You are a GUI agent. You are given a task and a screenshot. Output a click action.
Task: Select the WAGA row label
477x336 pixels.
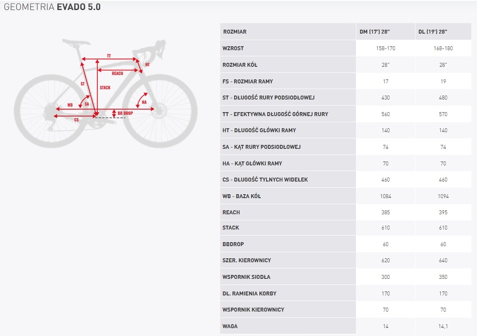pyautogui.click(x=230, y=326)
